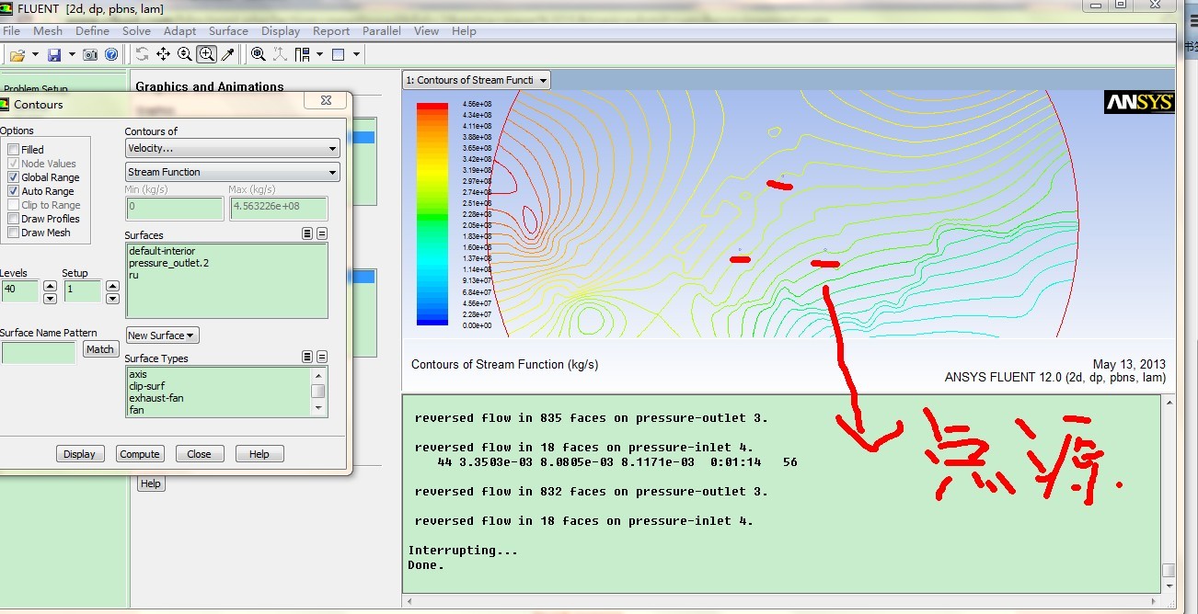Click the Surface Name Pattern input field
This screenshot has height=614, width=1198.
39,352
